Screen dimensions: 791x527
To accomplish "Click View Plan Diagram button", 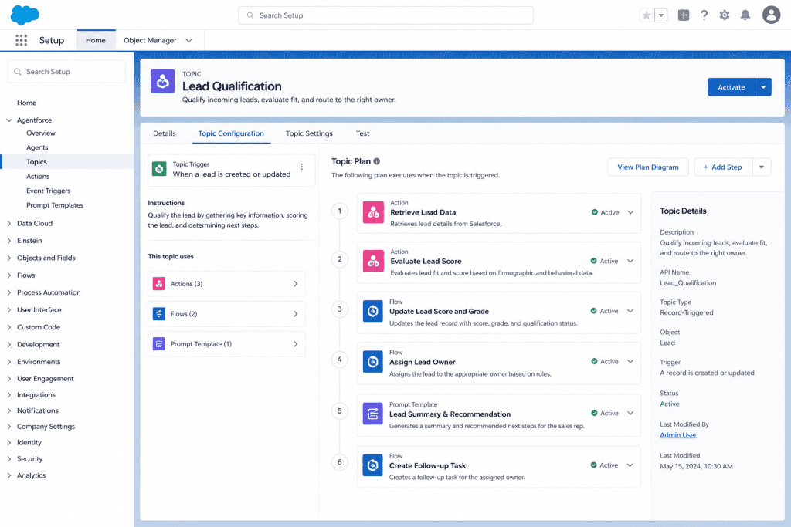I will coord(648,167).
